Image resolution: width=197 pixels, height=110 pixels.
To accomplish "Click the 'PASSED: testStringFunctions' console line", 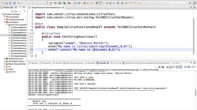I will tap(43, 95).
